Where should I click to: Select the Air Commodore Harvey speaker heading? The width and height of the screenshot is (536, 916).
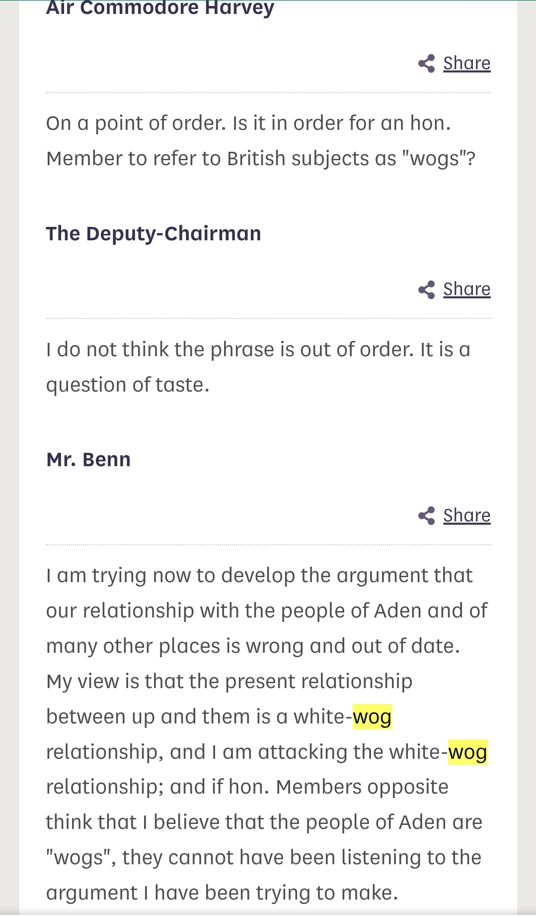click(x=160, y=8)
